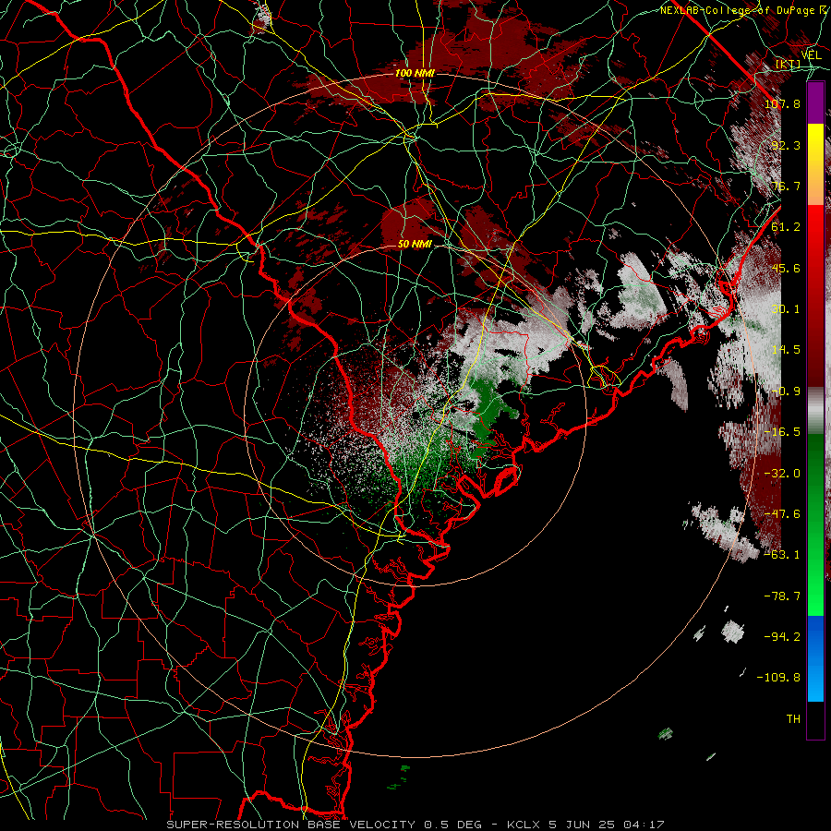Select the -94.2 value on velocity scale
The height and width of the screenshot is (831, 831).
[x=782, y=637]
